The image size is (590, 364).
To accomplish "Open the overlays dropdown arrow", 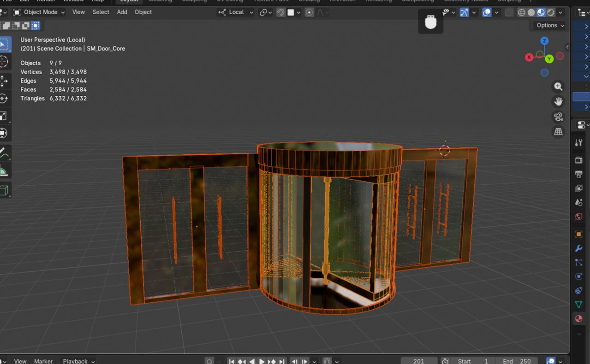I will click(496, 12).
